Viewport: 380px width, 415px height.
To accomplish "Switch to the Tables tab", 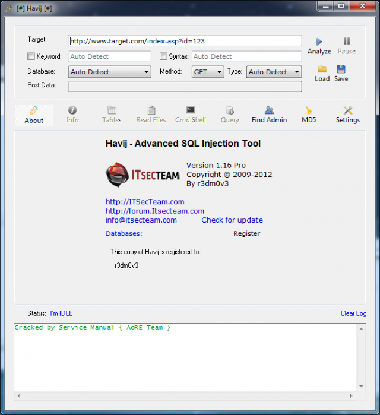I will 112,115.
